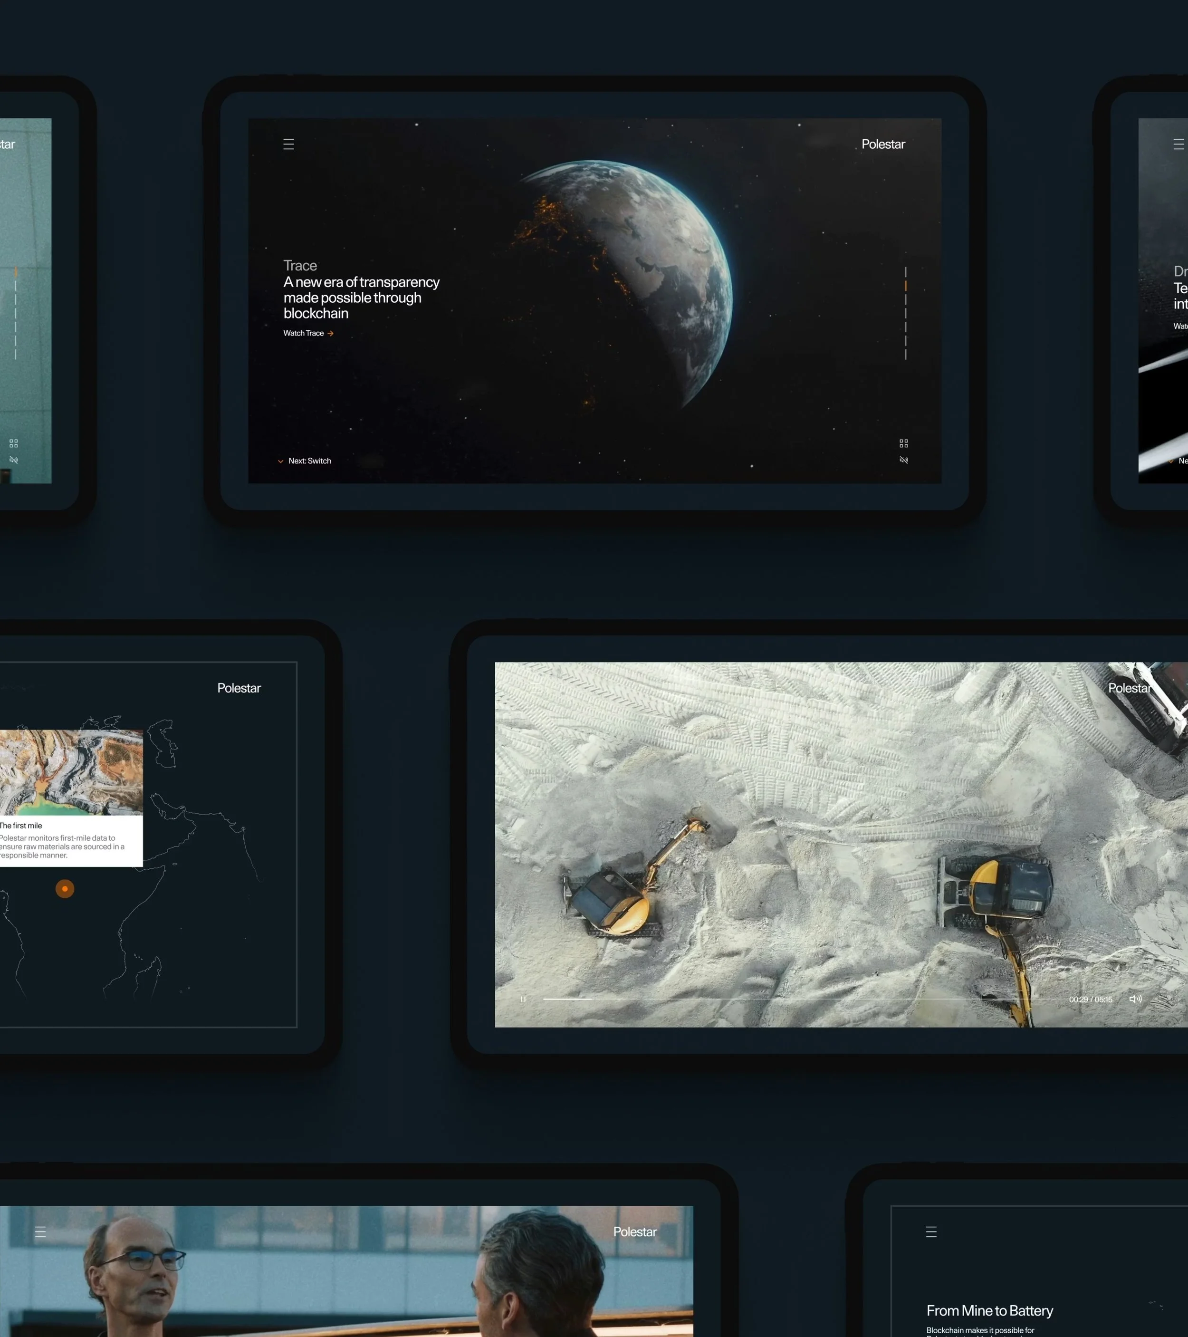Open the mine aerial photo on the map card
This screenshot has width=1188, height=1337.
pyautogui.click(x=71, y=772)
